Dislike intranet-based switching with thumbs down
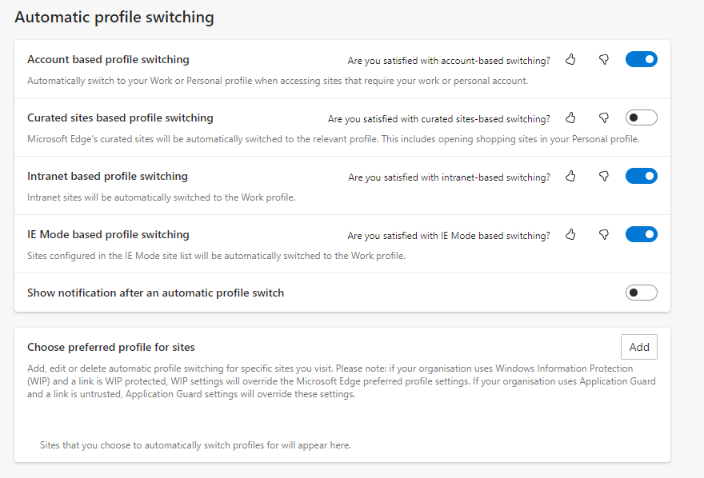 click(x=604, y=176)
